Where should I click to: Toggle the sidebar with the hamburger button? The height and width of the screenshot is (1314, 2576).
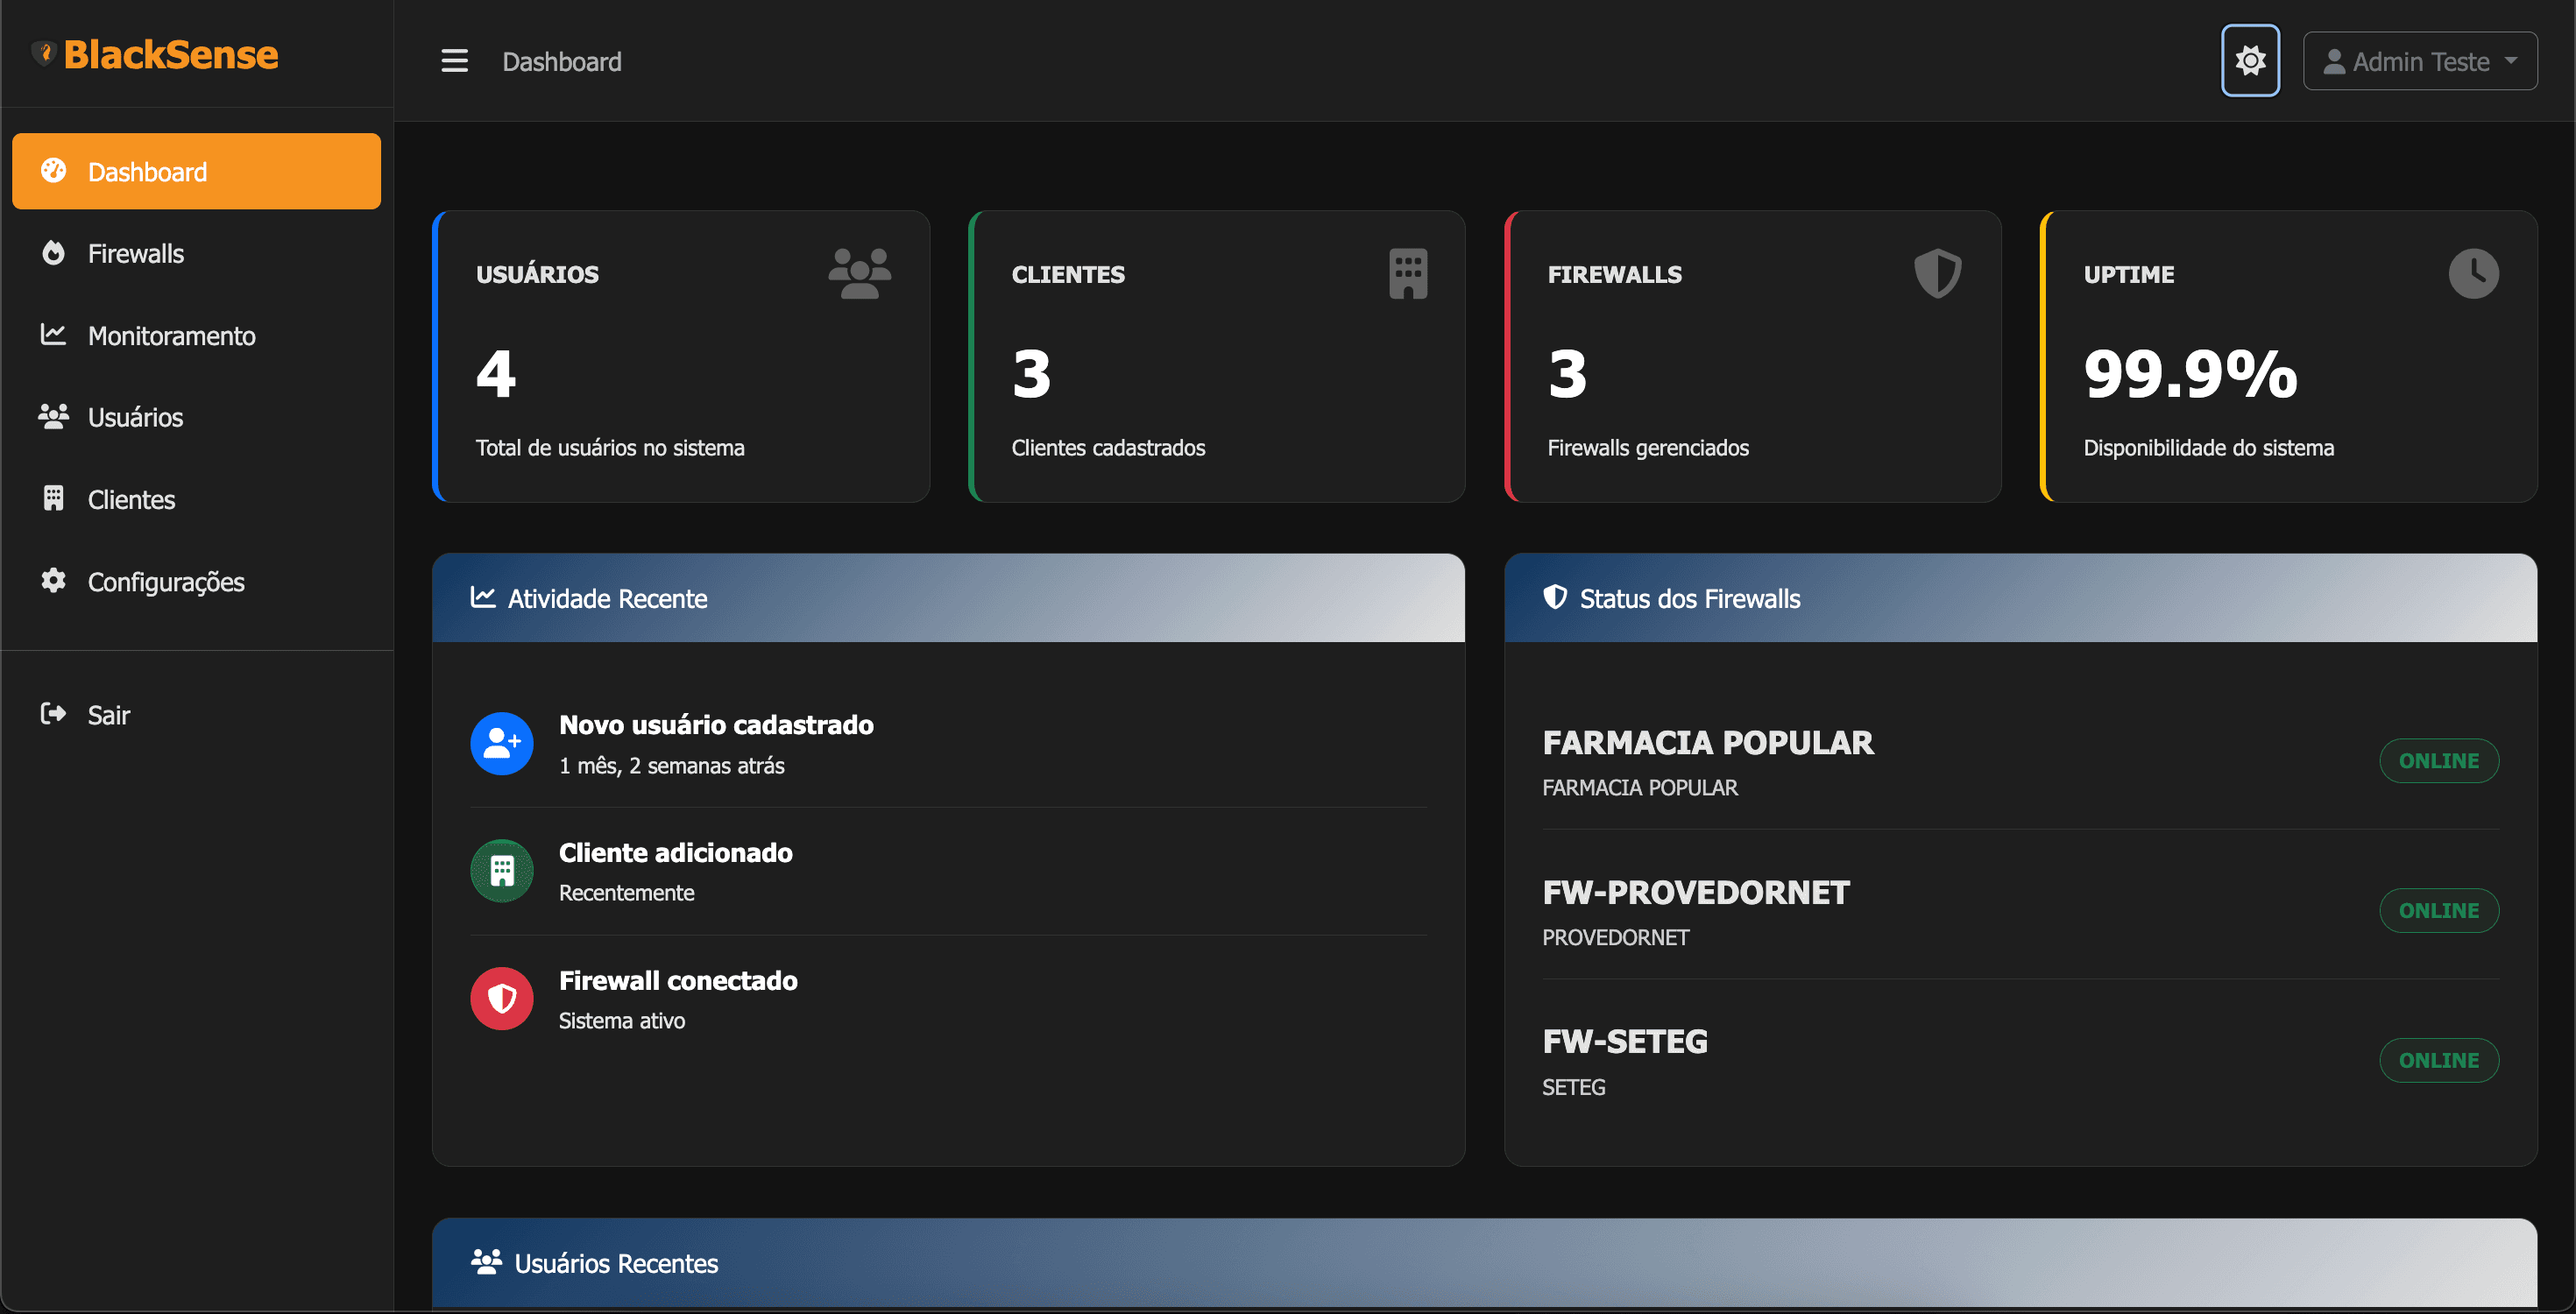pyautogui.click(x=455, y=60)
